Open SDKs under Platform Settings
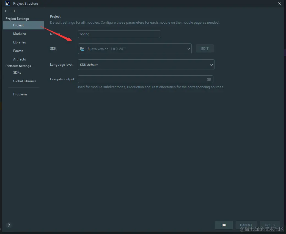This screenshot has width=286, height=234. pyautogui.click(x=17, y=73)
